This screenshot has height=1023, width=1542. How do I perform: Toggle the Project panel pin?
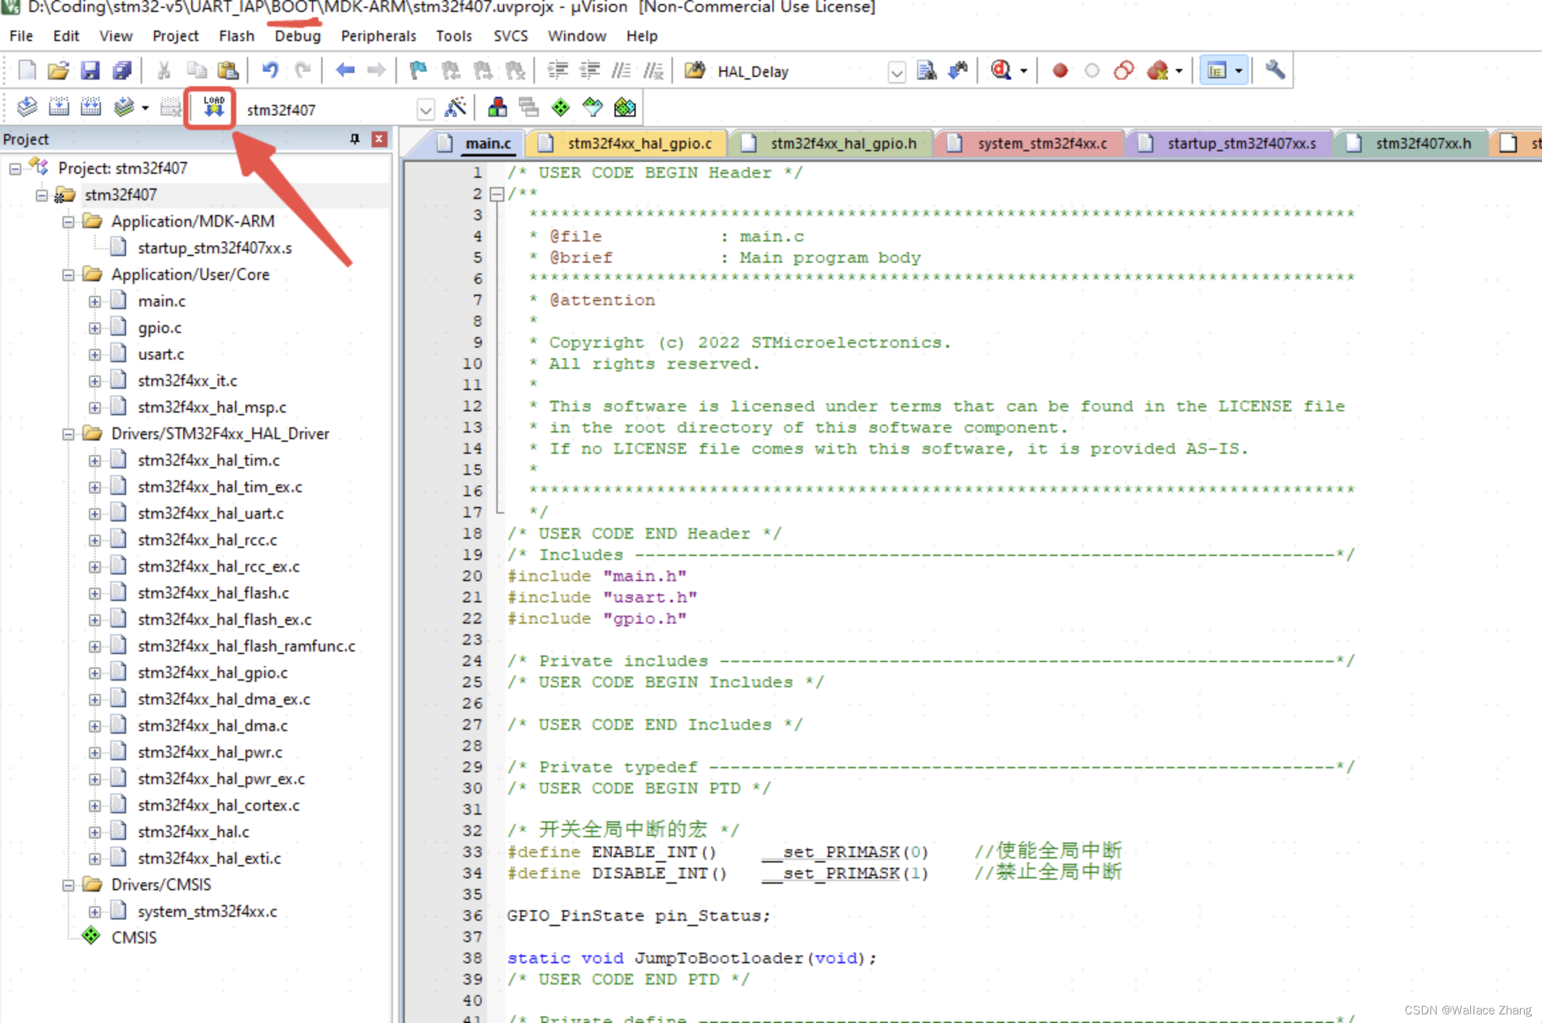(355, 139)
